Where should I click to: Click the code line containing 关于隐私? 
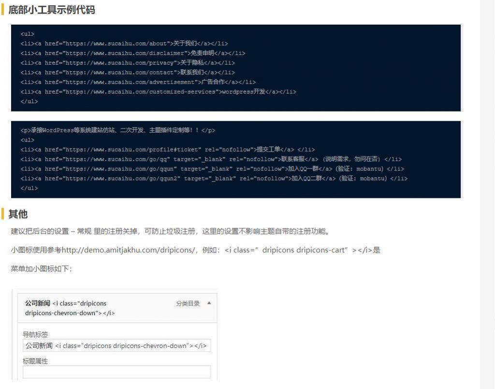click(128, 63)
